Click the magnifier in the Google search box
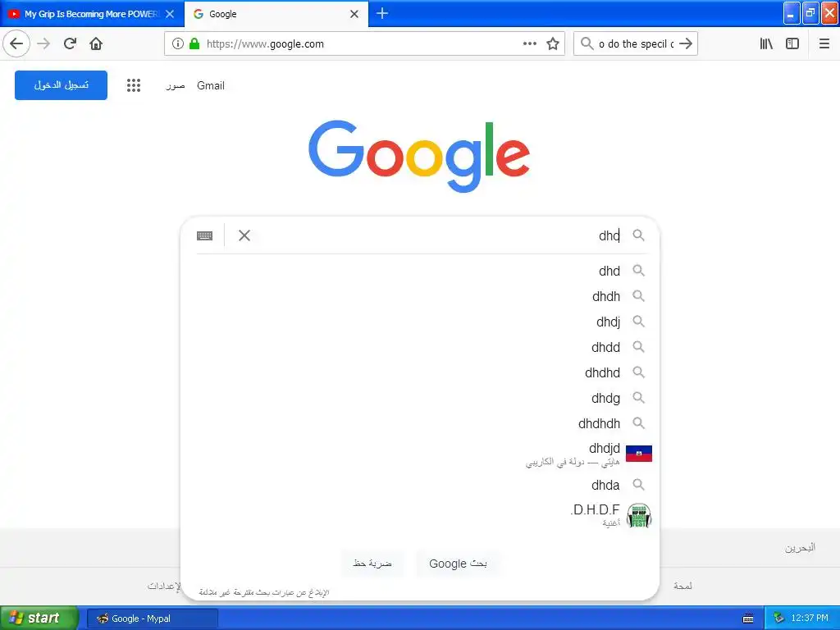840x630 pixels. click(638, 235)
